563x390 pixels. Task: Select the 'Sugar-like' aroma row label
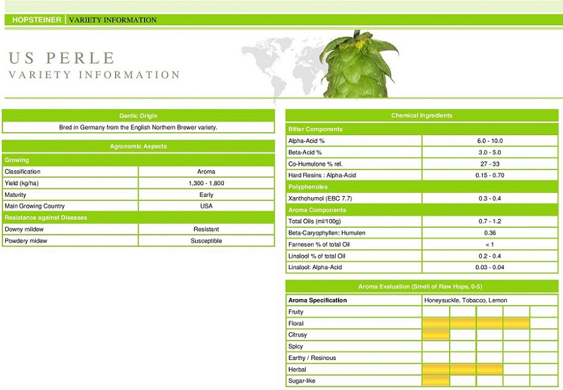[x=301, y=380]
